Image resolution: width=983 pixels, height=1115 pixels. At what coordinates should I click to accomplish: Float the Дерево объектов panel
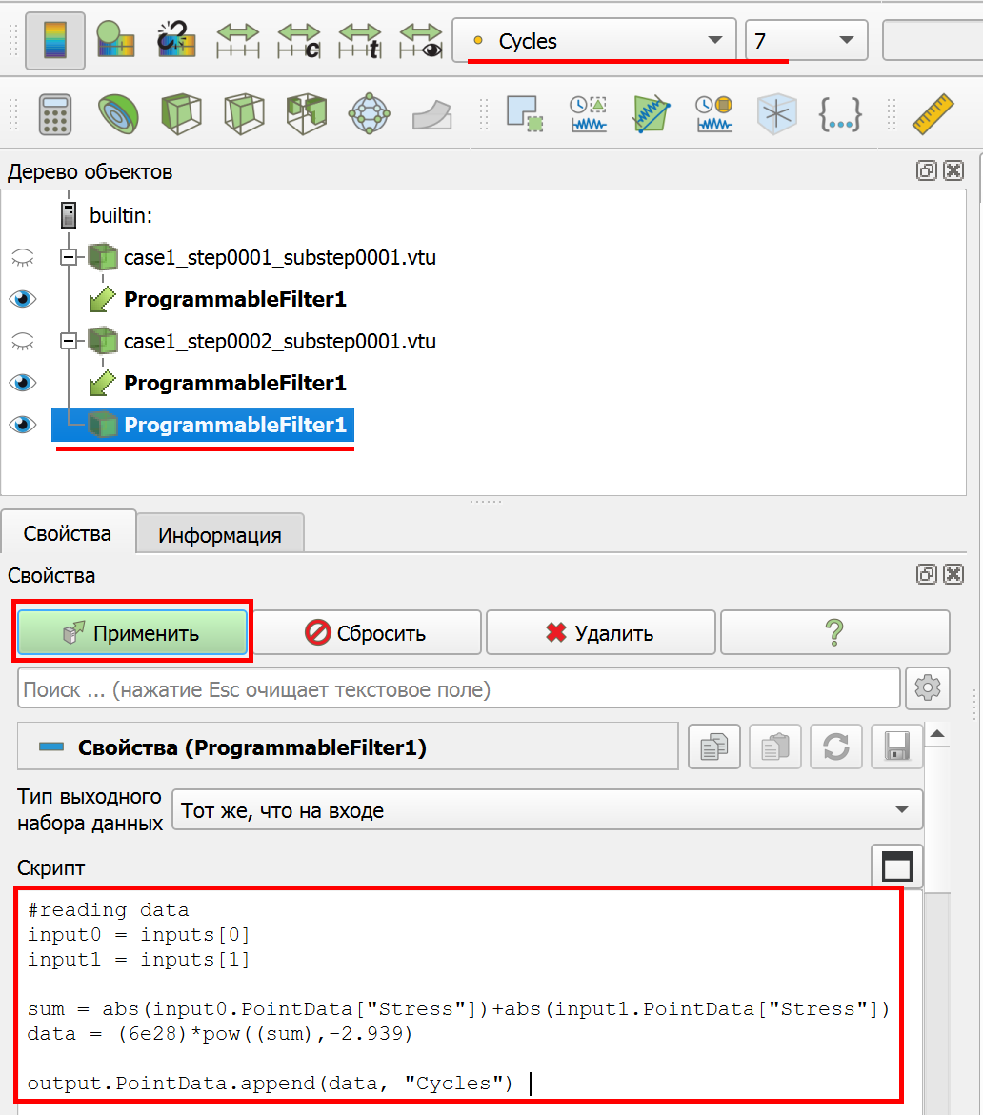click(x=926, y=170)
